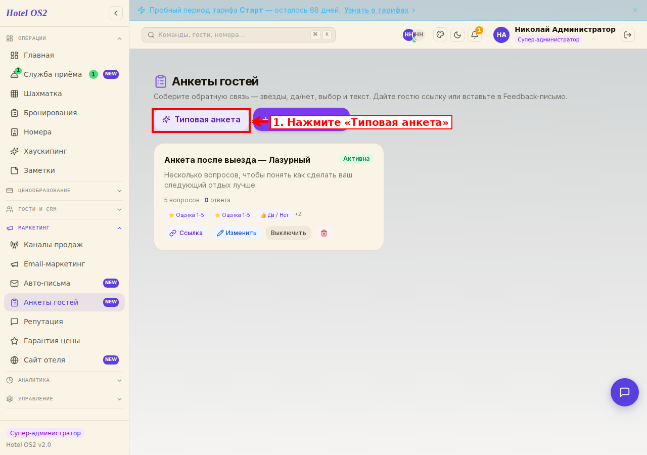Click Репутация speech bubble icon
647x455 pixels.
click(x=14, y=322)
